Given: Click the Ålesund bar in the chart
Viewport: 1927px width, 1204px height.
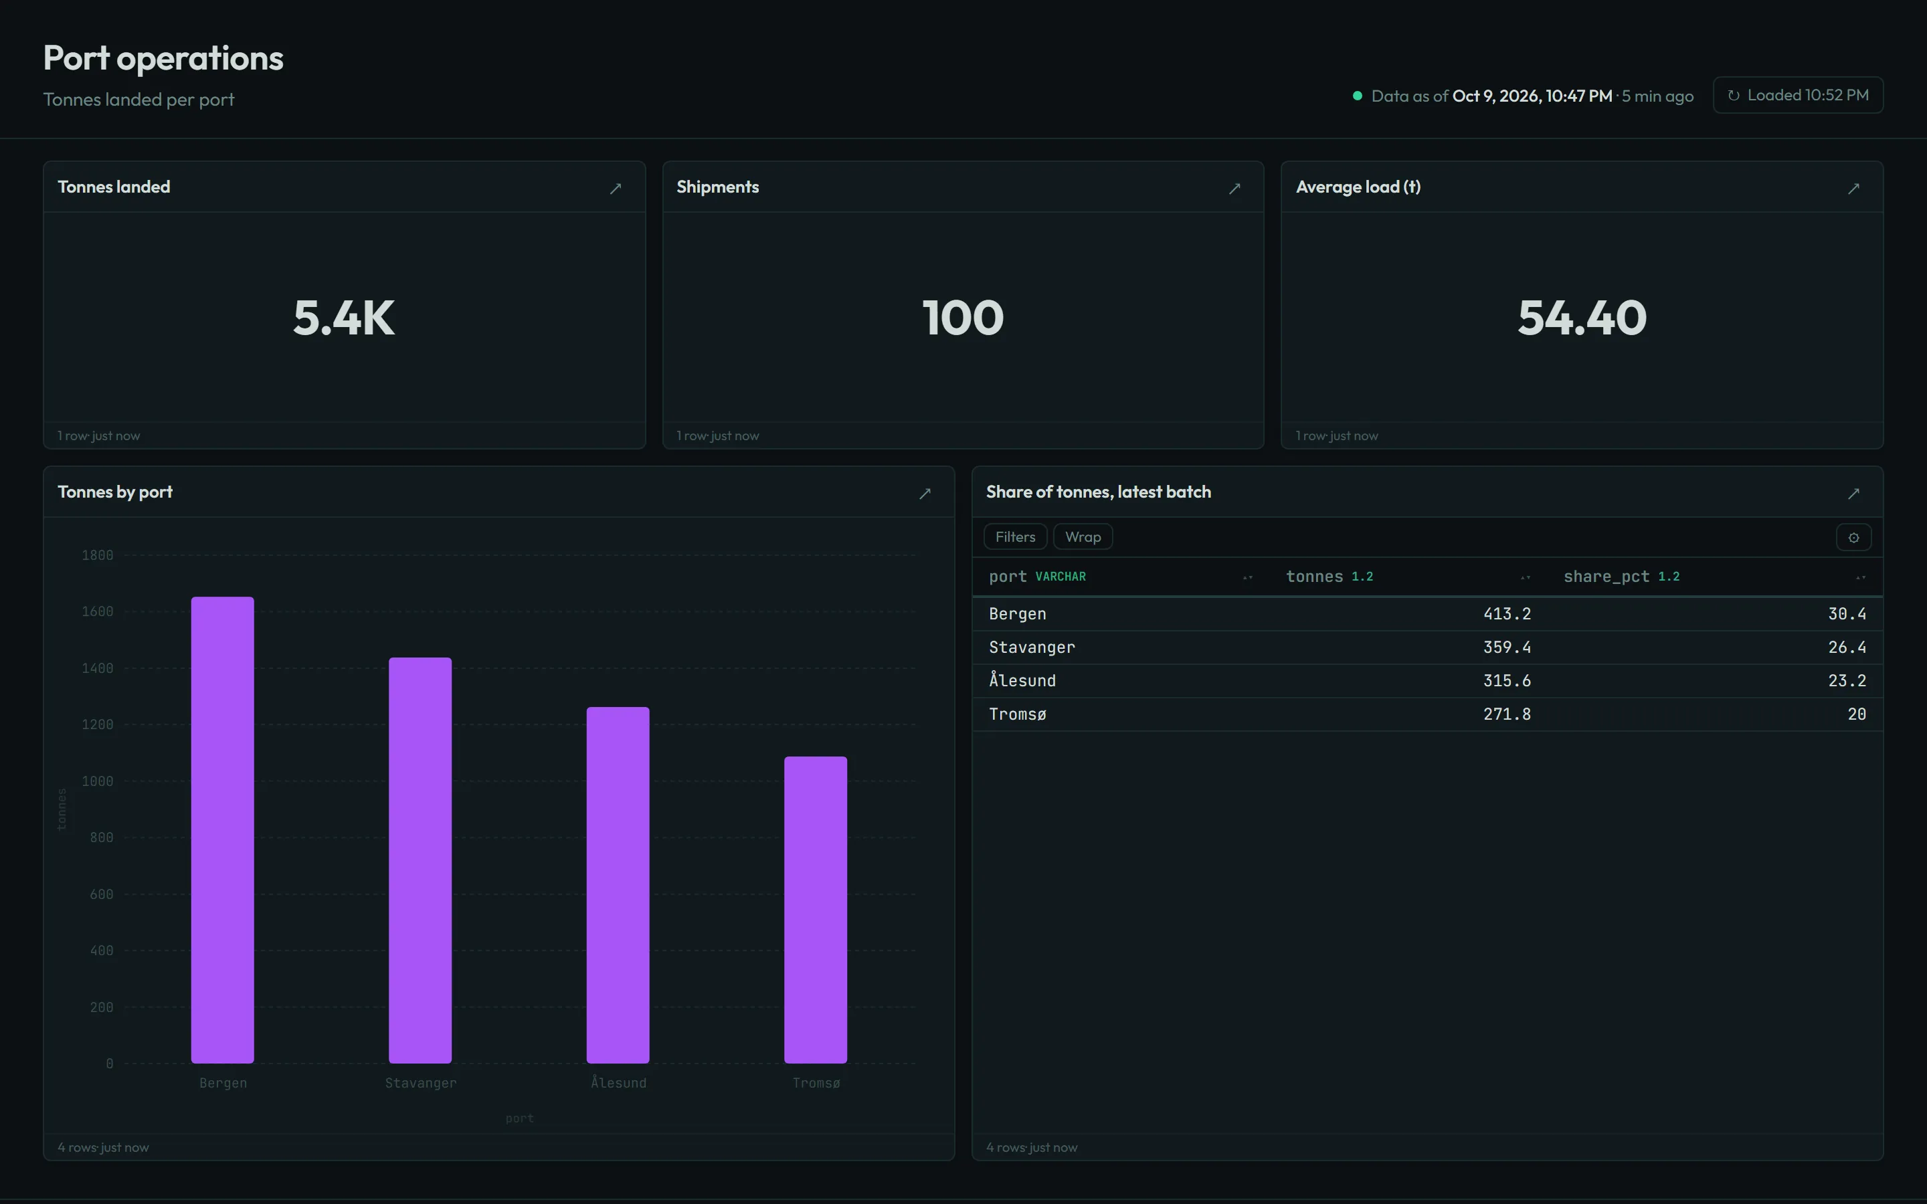Looking at the screenshot, I should (x=618, y=885).
